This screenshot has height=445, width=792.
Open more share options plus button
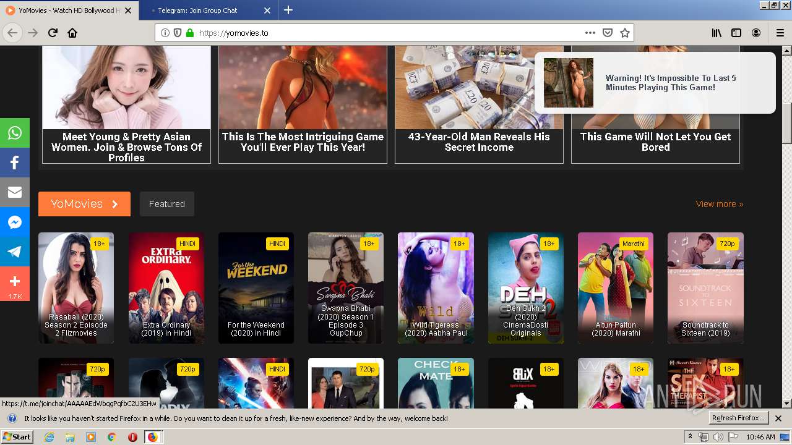[x=15, y=284]
